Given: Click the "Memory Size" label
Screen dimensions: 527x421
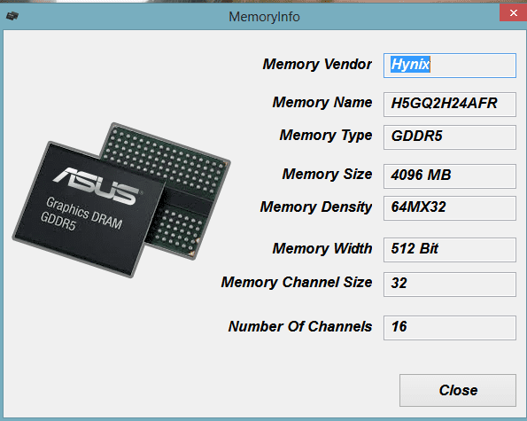Looking at the screenshot, I should (327, 175).
